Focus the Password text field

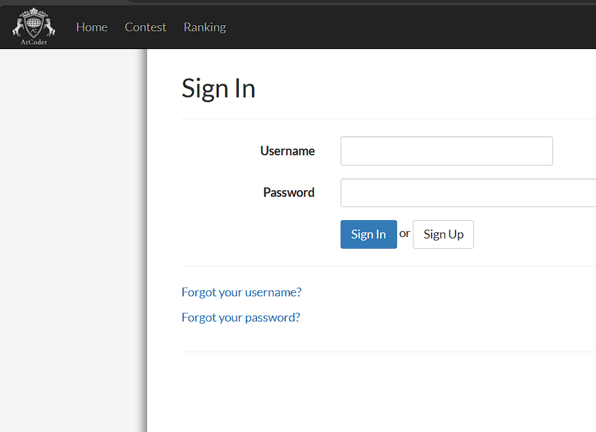click(468, 193)
